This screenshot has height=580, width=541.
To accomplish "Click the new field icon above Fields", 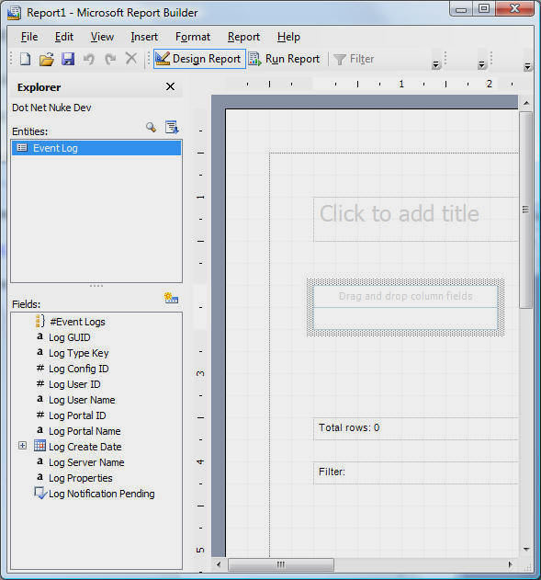I will (x=171, y=298).
